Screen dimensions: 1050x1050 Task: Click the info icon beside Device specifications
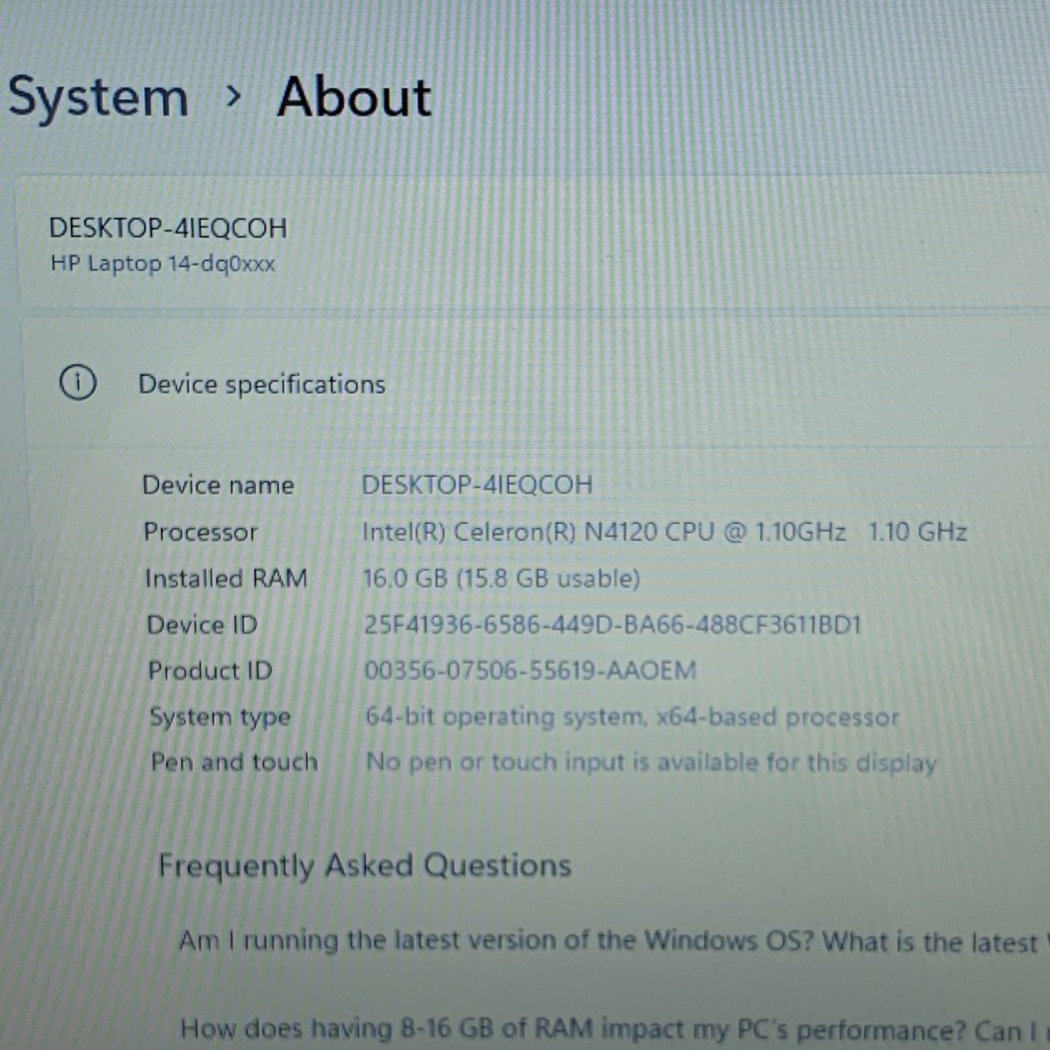pyautogui.click(x=78, y=382)
